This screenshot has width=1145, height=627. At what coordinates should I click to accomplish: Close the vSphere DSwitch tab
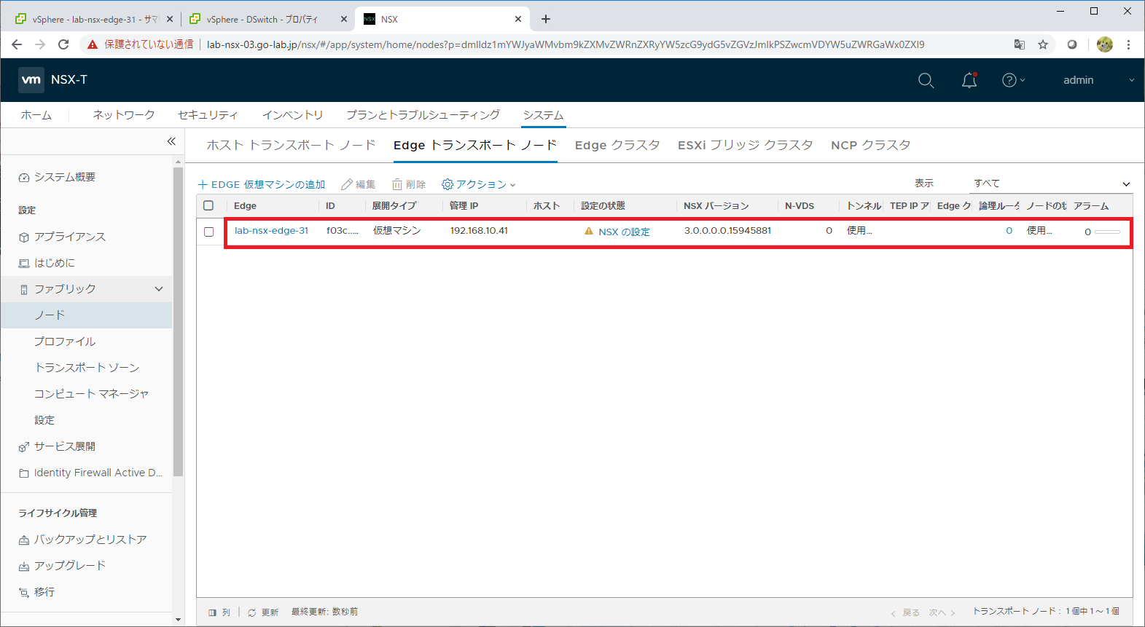(344, 19)
